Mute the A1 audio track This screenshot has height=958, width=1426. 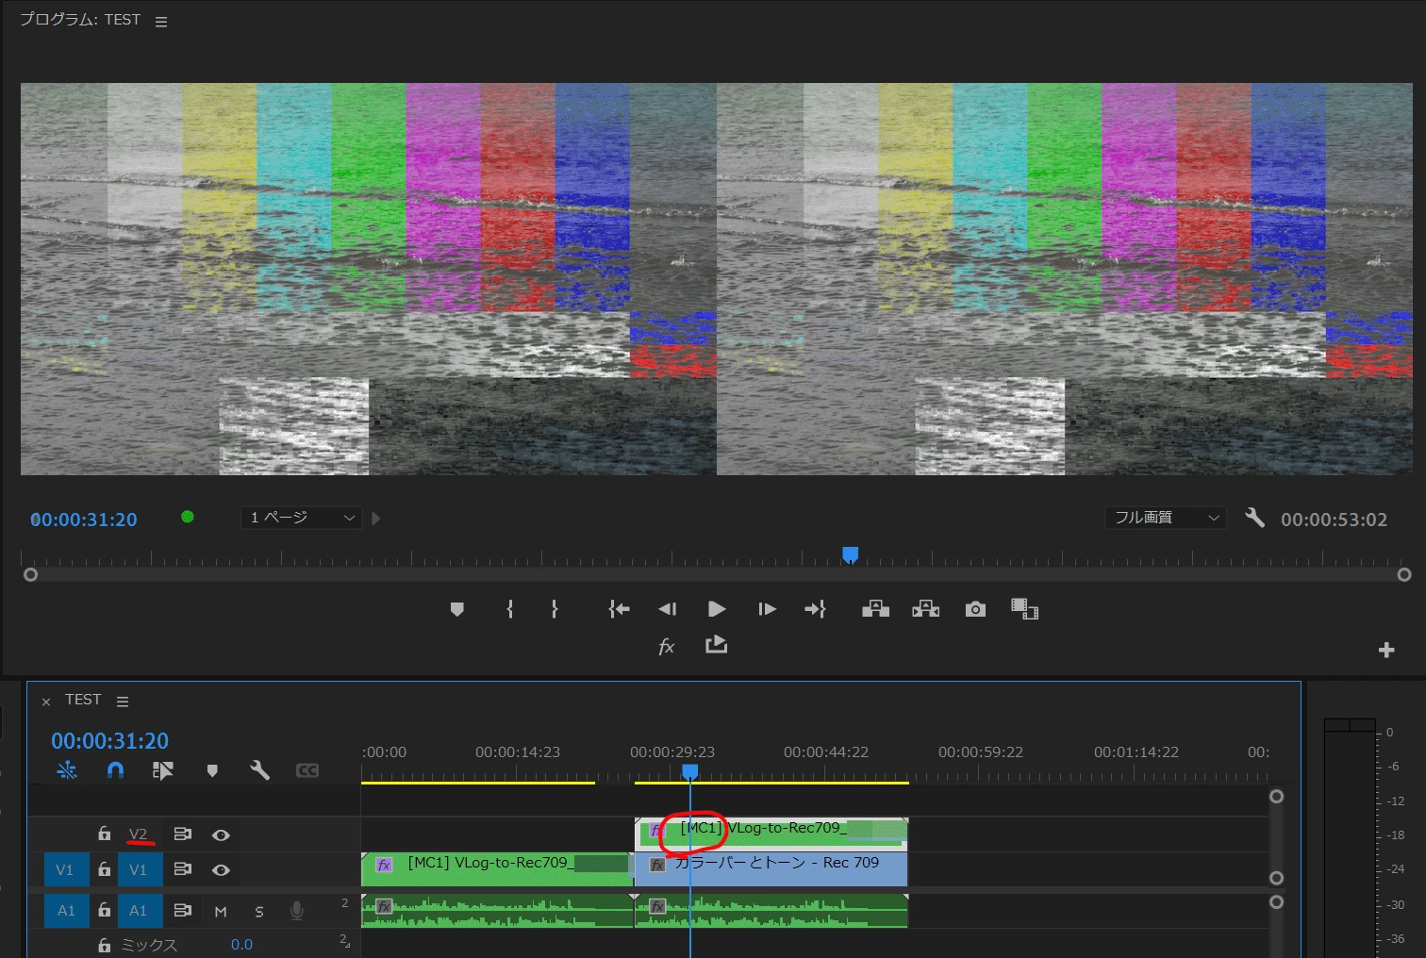click(x=221, y=911)
